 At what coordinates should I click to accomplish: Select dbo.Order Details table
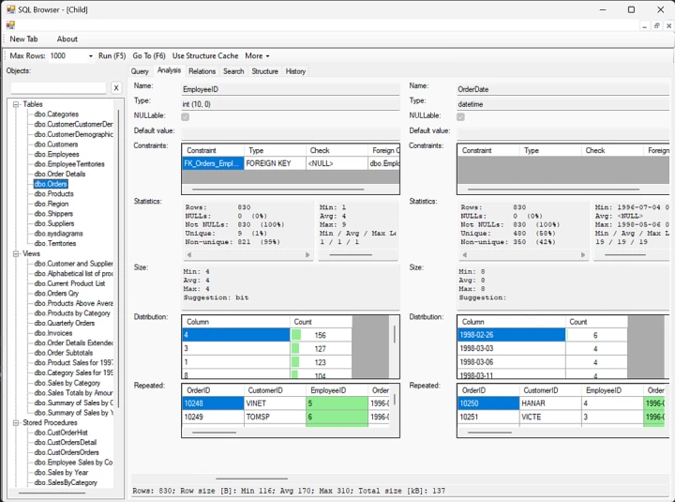point(60,175)
